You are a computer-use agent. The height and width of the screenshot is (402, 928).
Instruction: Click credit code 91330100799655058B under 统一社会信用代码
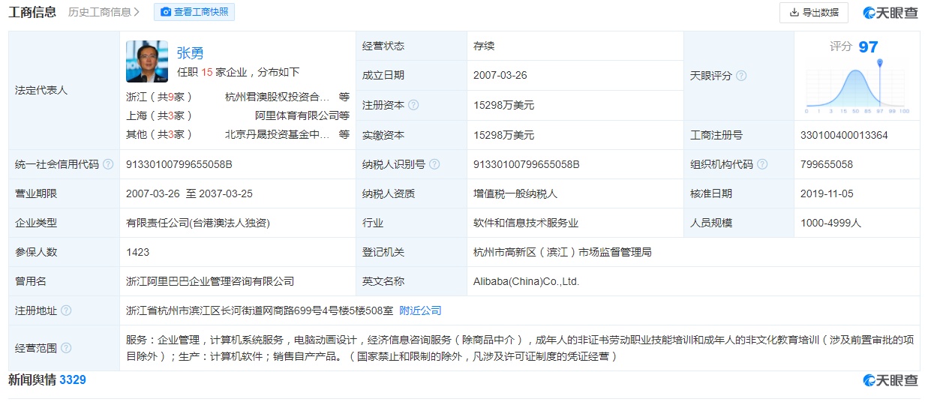(x=179, y=164)
